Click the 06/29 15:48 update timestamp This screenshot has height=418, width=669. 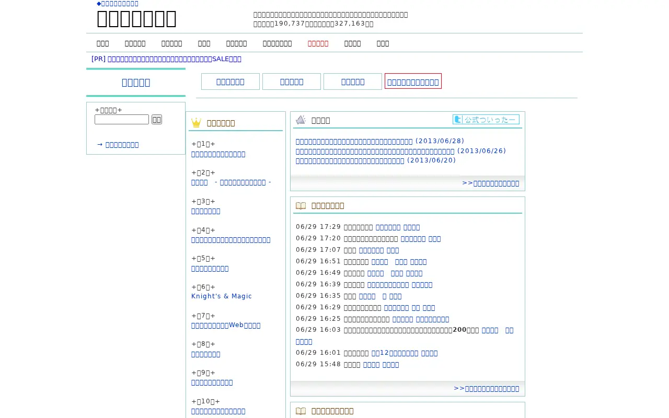coord(318,364)
